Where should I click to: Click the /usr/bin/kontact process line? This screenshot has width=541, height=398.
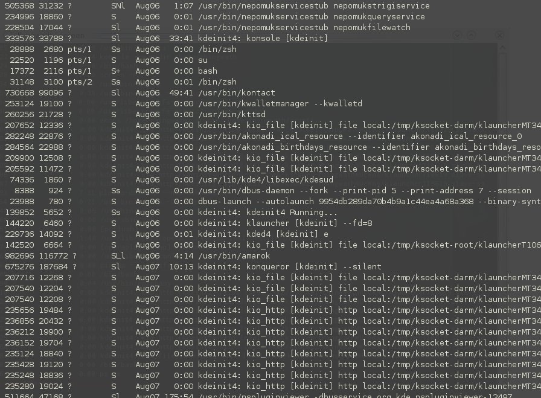click(x=139, y=93)
